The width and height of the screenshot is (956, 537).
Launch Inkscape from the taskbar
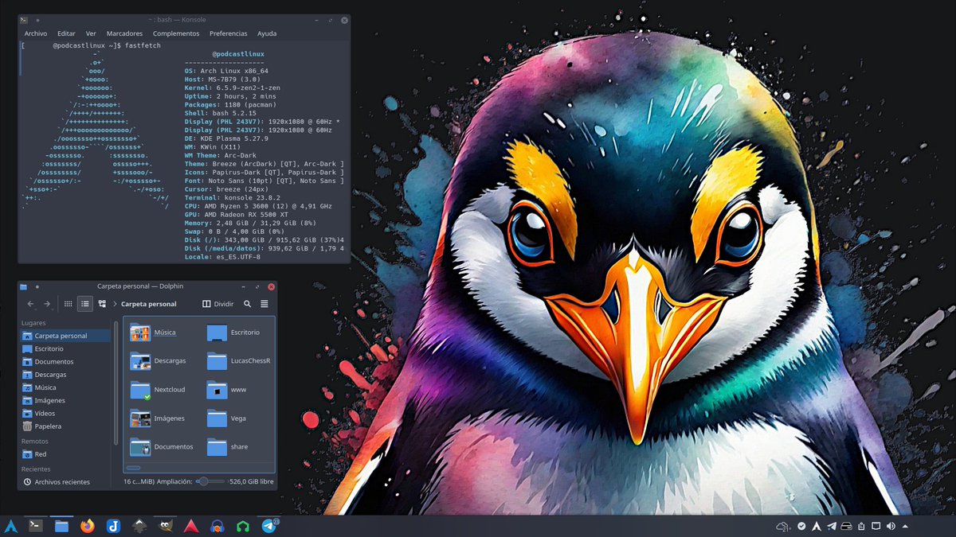coord(139,525)
